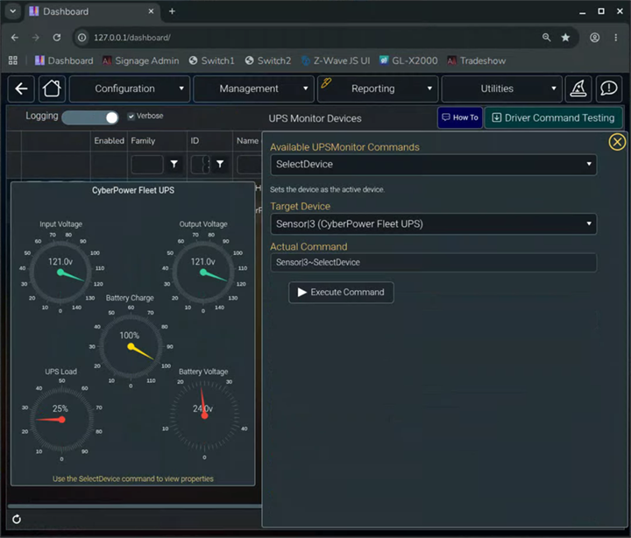This screenshot has height=538, width=631.
Task: Click the Family column filter icon
Action: pyautogui.click(x=174, y=164)
